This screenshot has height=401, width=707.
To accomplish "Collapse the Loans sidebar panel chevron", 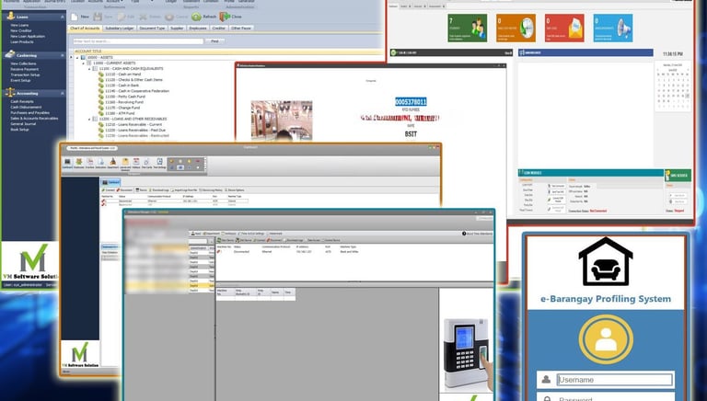I will (x=63, y=17).
